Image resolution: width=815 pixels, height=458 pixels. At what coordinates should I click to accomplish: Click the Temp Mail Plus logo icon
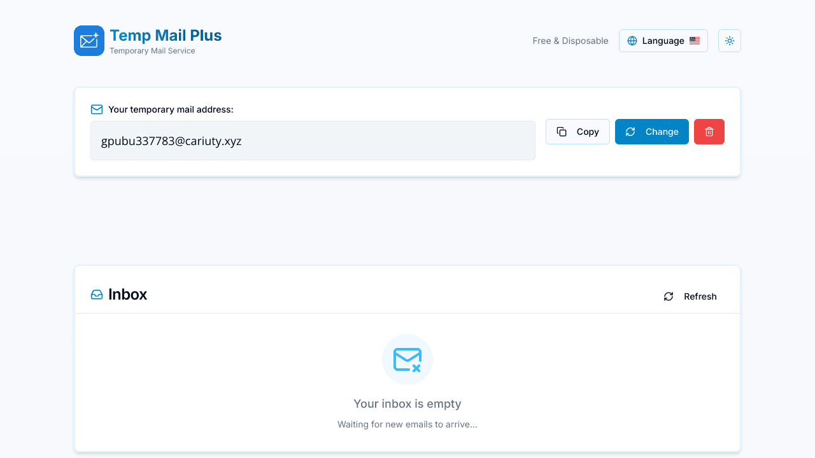coord(89,41)
